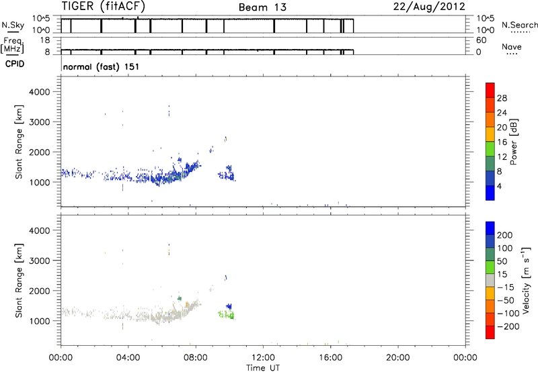This screenshot has height=372, width=538.
Task: Select the Freq. [MHz] axis label
Action: tap(12, 45)
